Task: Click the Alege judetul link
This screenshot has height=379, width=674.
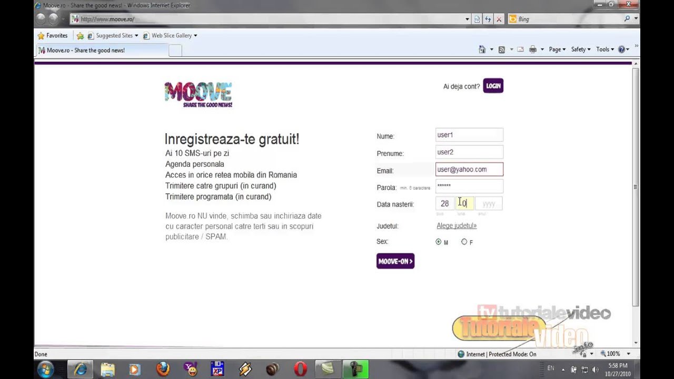Action: coord(457,226)
